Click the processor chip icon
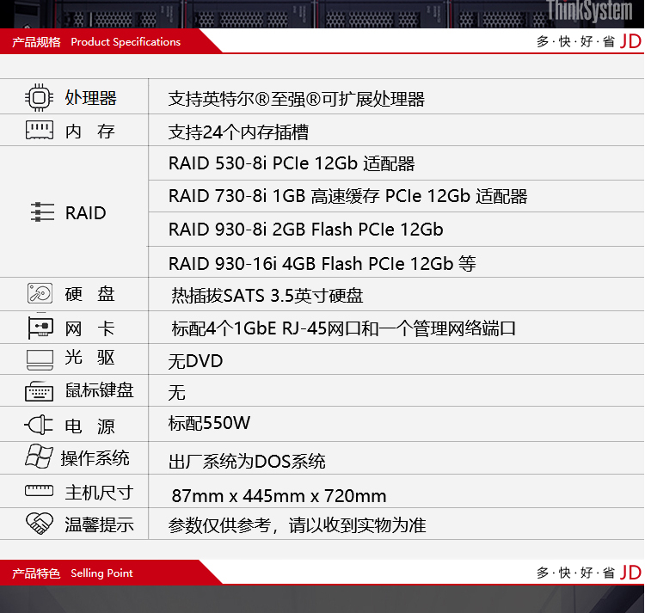This screenshot has height=613, width=645. click(x=40, y=97)
